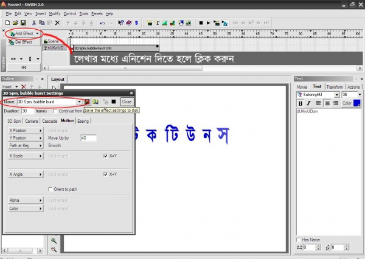Click the save effect settings disk icon
This screenshot has width=365, height=259.
click(87, 102)
